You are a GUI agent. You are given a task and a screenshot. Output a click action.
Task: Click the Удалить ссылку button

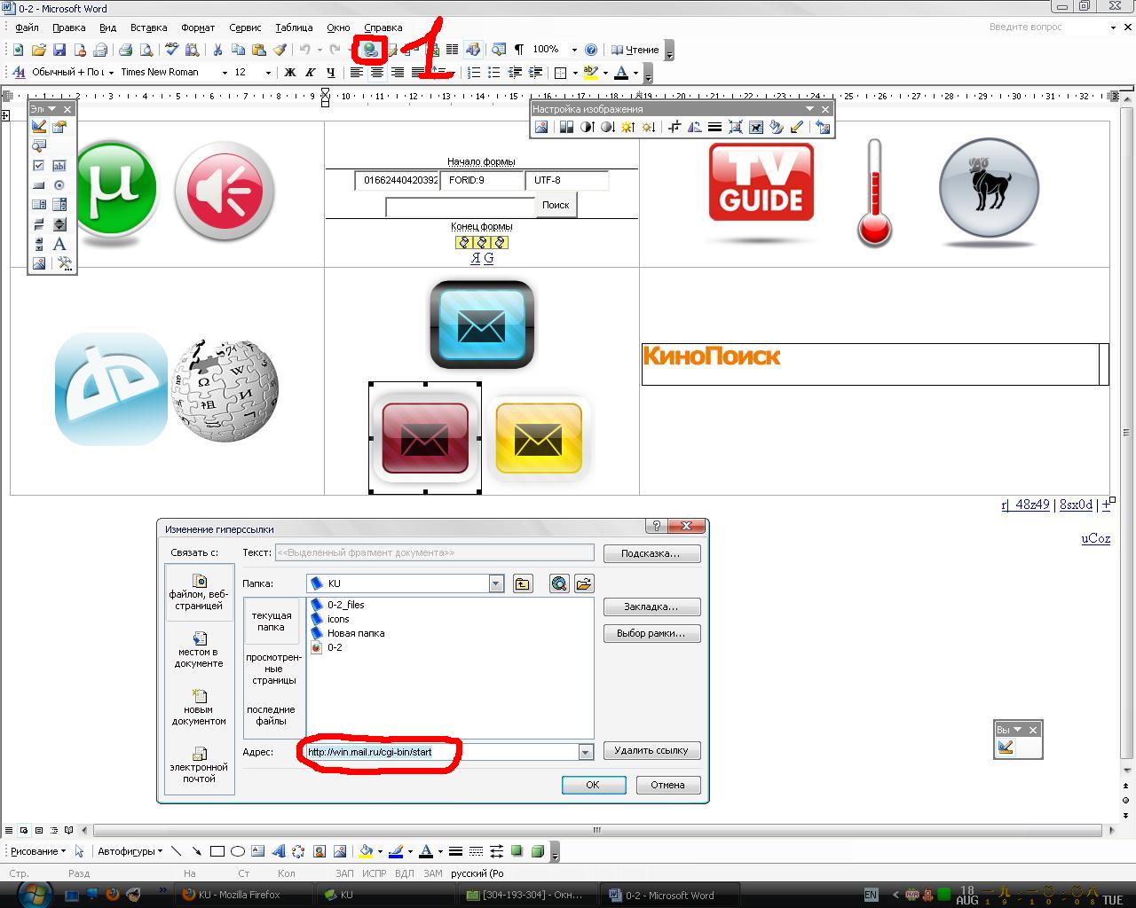pyautogui.click(x=651, y=750)
